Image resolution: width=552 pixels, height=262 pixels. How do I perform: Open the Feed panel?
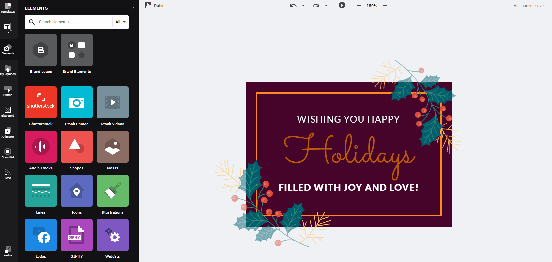pos(8,174)
